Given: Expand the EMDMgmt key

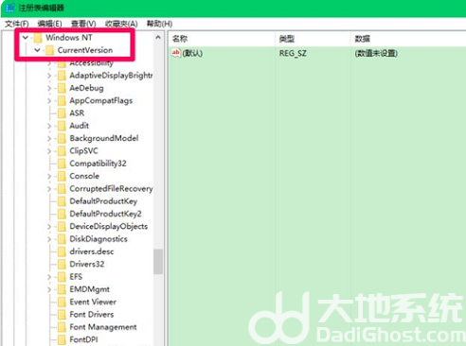Looking at the screenshot, I should point(49,289).
